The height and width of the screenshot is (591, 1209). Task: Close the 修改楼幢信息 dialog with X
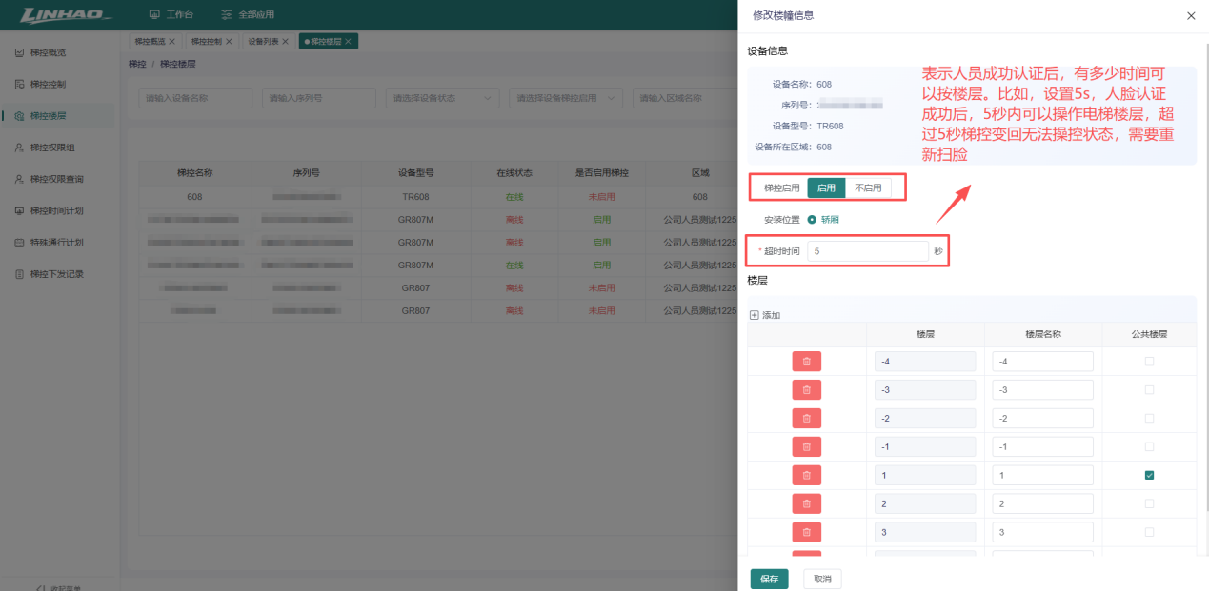click(x=1191, y=16)
